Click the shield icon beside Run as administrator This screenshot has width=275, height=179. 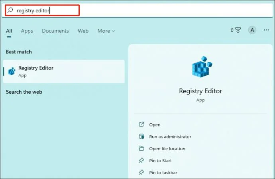pyautogui.click(x=141, y=136)
